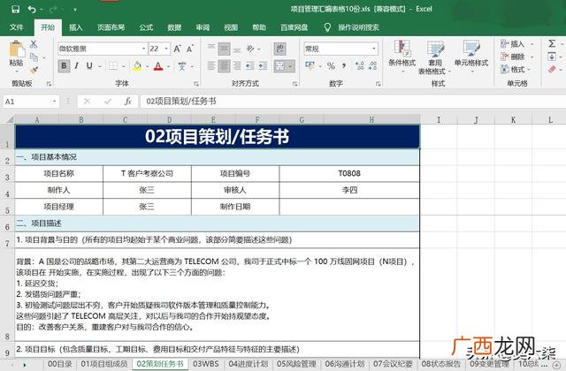This screenshot has width=566, height=371.
Task: Align cell text left
Action: (x=211, y=66)
